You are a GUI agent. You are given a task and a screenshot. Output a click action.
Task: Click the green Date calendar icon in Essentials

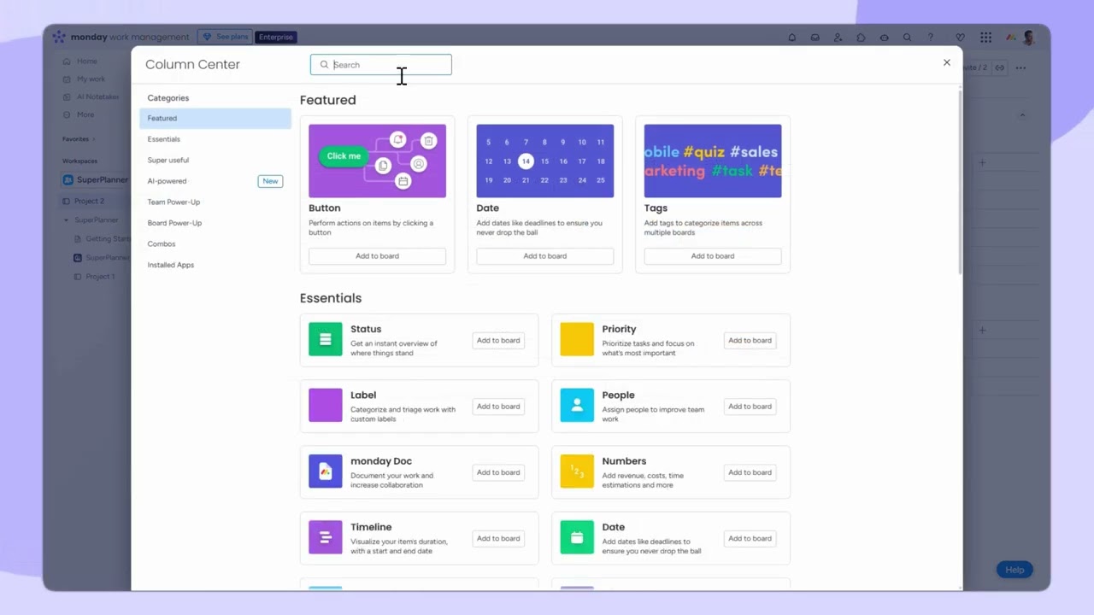pos(577,537)
